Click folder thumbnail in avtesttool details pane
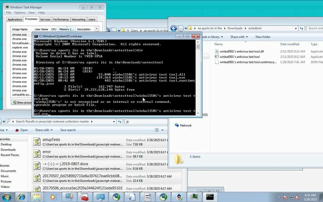 pyautogui.click(x=179, y=159)
